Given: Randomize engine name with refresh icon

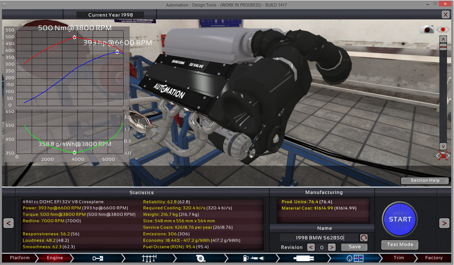Looking at the screenshot, I should pos(364,238).
